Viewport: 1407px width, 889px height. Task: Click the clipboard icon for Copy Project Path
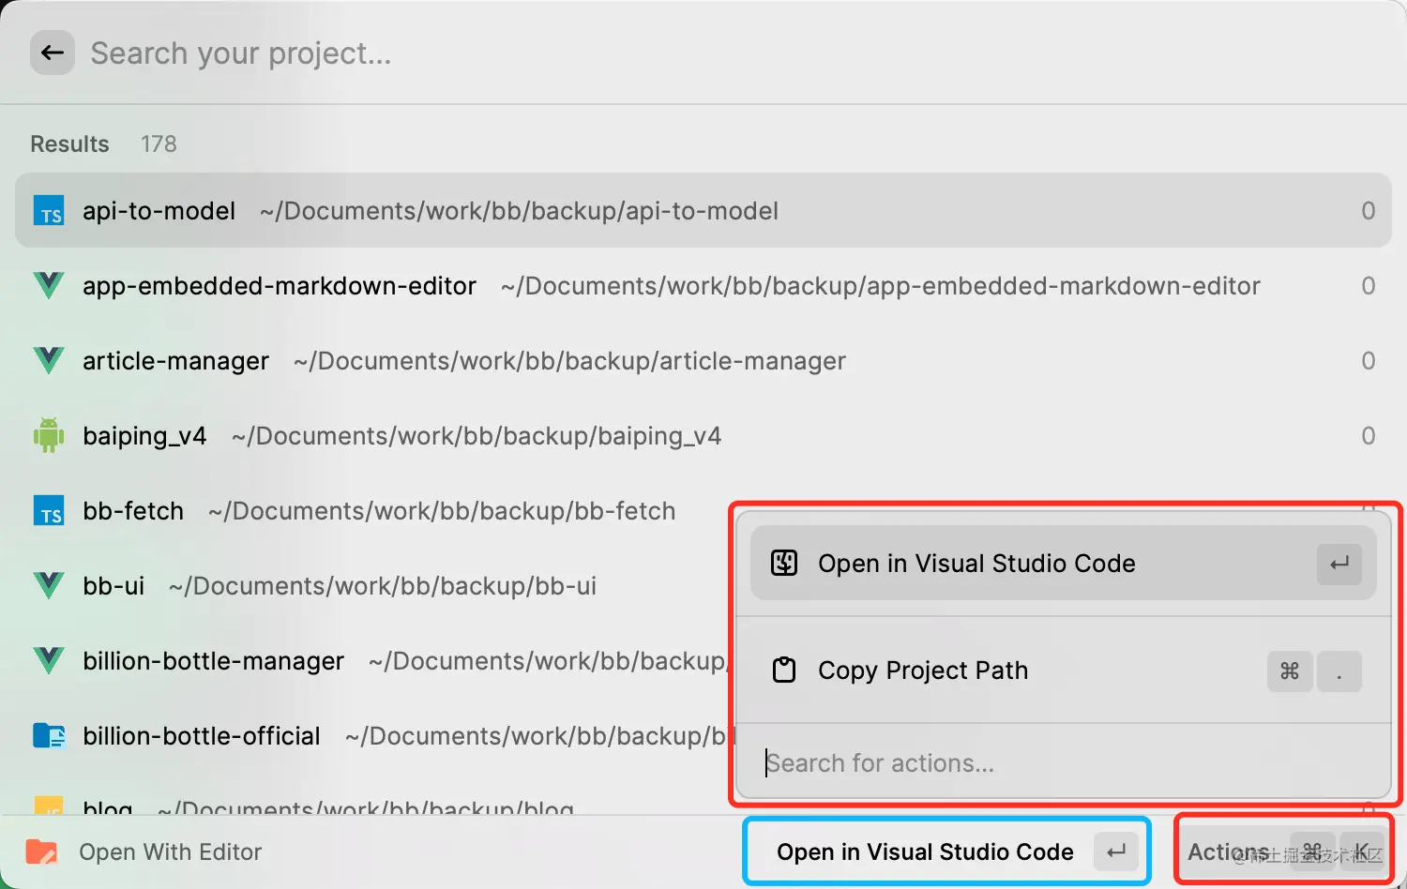[x=784, y=670]
